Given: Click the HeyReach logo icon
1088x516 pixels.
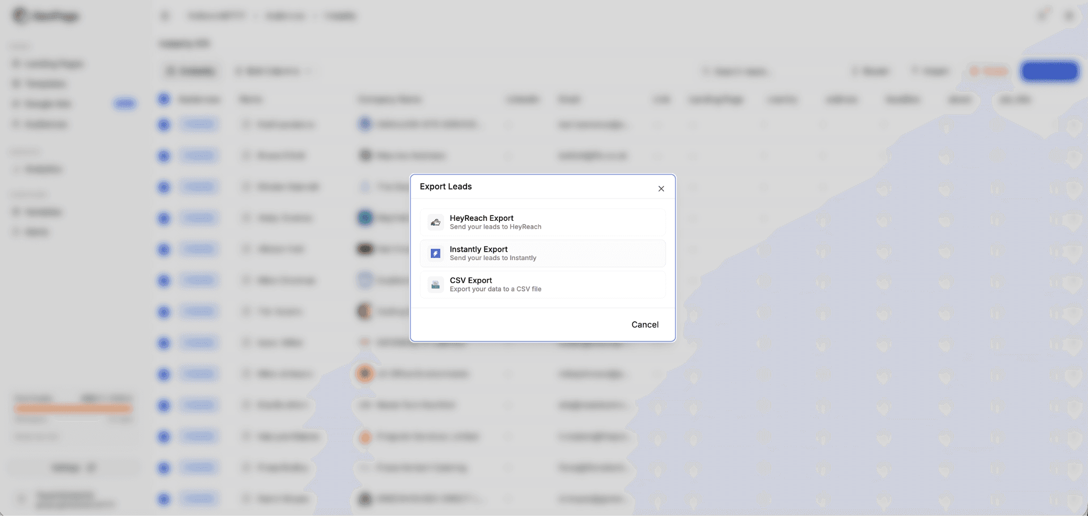Looking at the screenshot, I should (436, 222).
